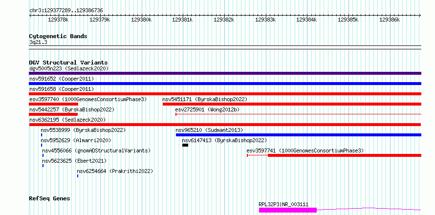Open nsv4556066 (gnomADStructuralVariants) label

[96, 150]
